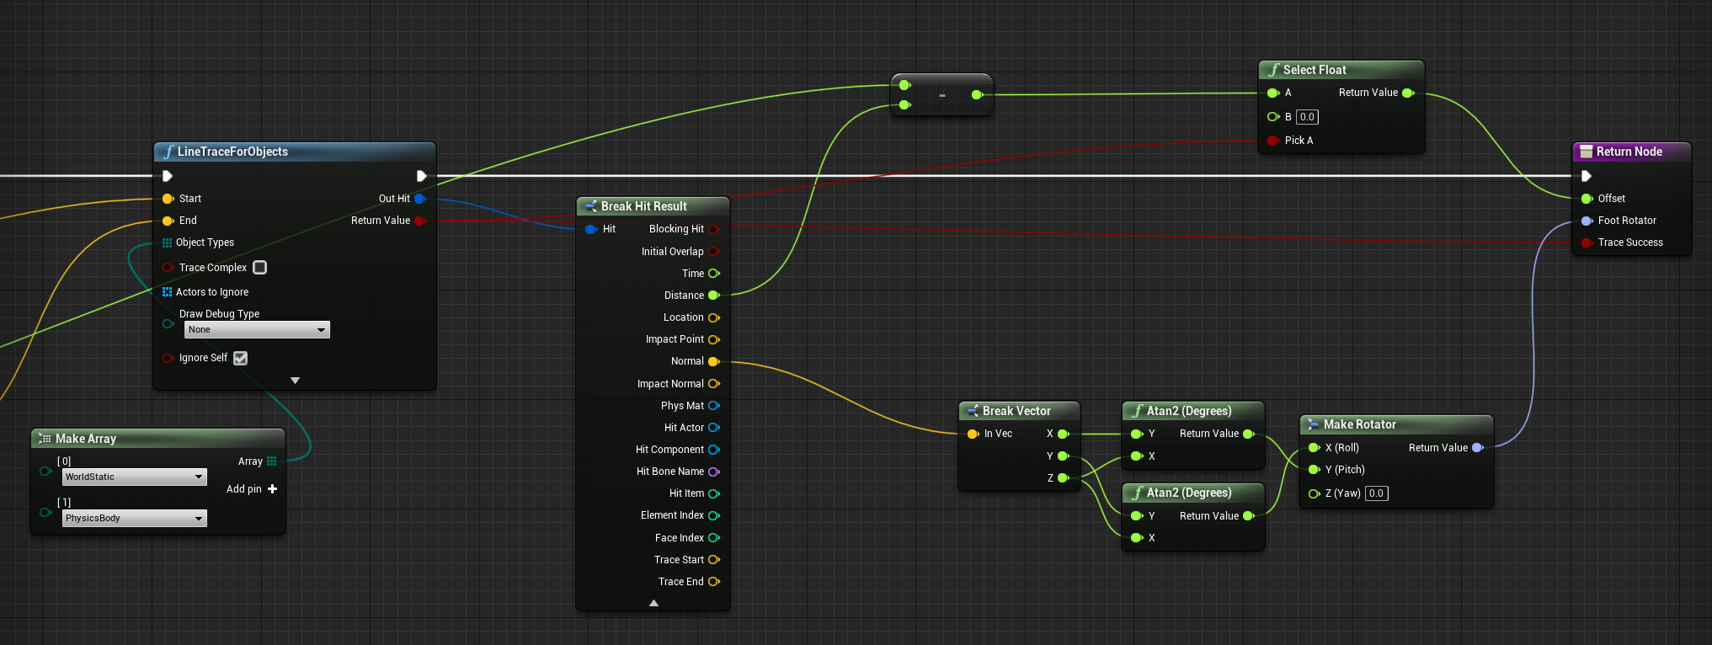This screenshot has height=645, width=1712.
Task: Click the Hit Bone Name output pin
Action: pos(714,472)
